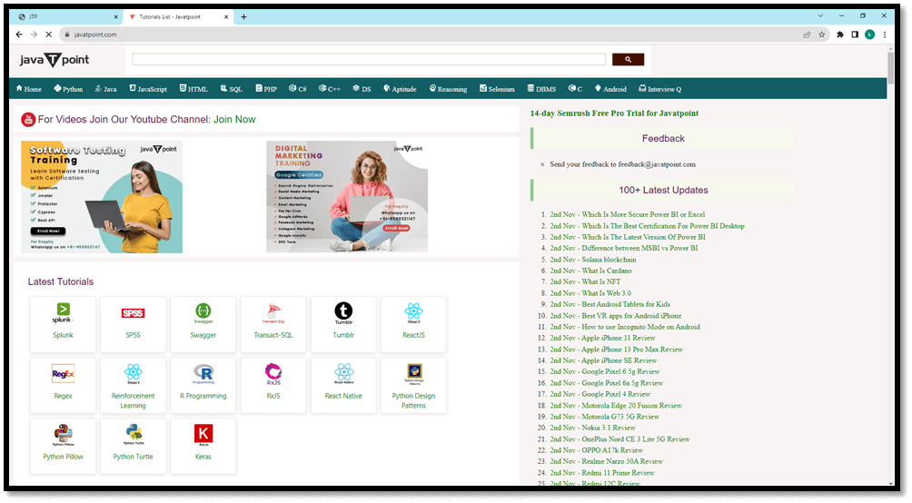Image resolution: width=912 pixels, height=503 pixels.
Task: Open the Interview Q menu item
Action: 659,89
